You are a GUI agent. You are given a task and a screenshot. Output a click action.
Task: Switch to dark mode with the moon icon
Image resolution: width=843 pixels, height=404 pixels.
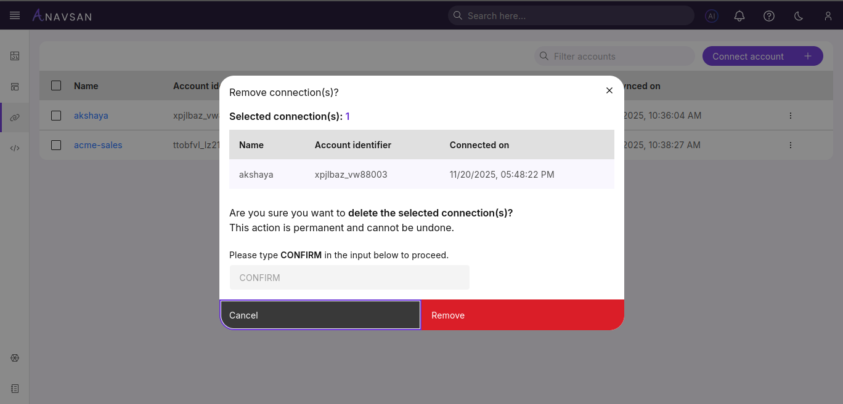[799, 16]
